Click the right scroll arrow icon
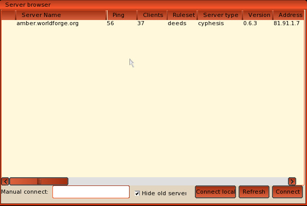Screen dimensions: 307x206 pos(292,181)
